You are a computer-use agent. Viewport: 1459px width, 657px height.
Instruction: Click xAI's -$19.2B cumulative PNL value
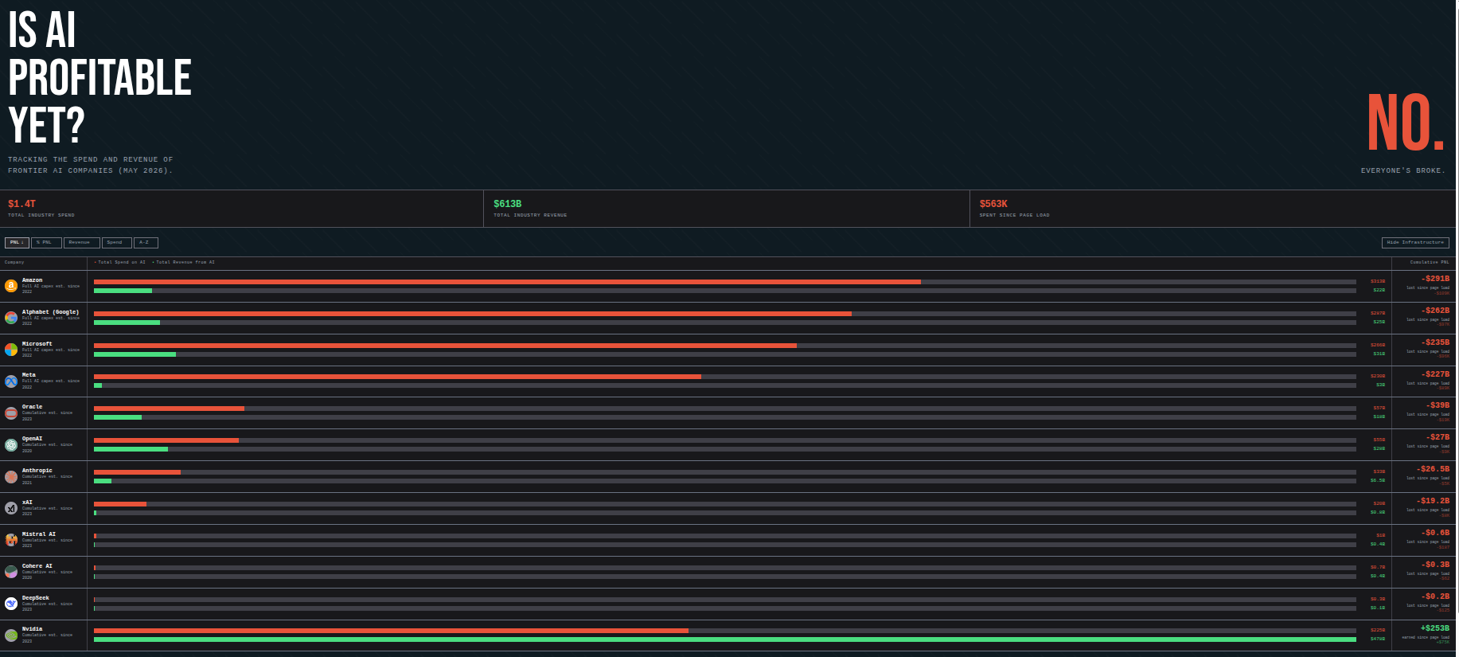(x=1433, y=501)
